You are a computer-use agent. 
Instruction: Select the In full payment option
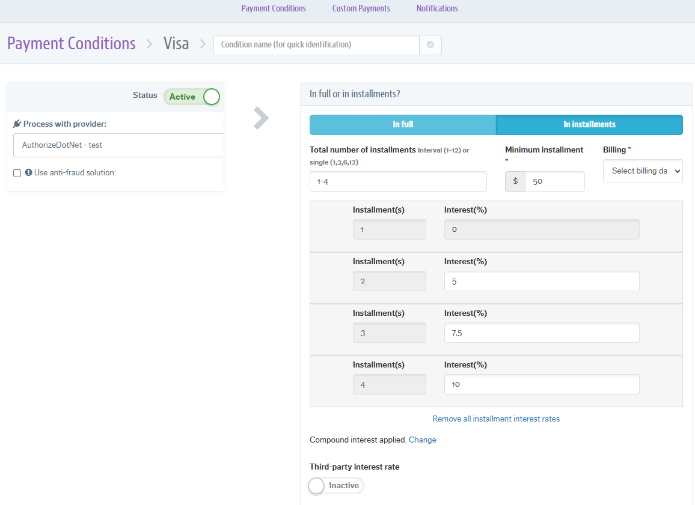[403, 125]
